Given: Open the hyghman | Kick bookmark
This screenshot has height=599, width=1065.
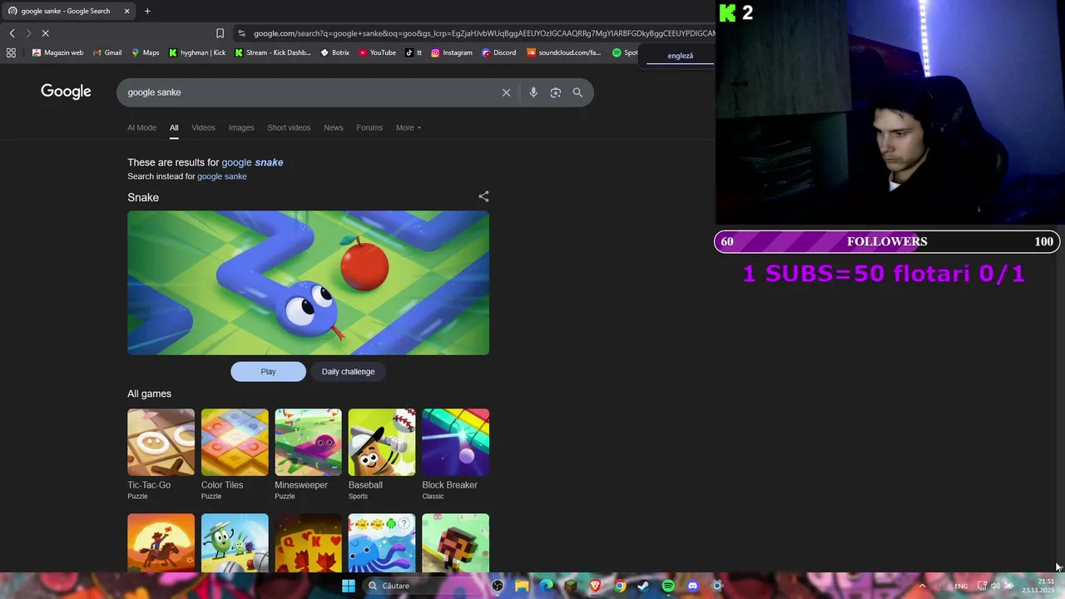Looking at the screenshot, I should pyautogui.click(x=197, y=52).
